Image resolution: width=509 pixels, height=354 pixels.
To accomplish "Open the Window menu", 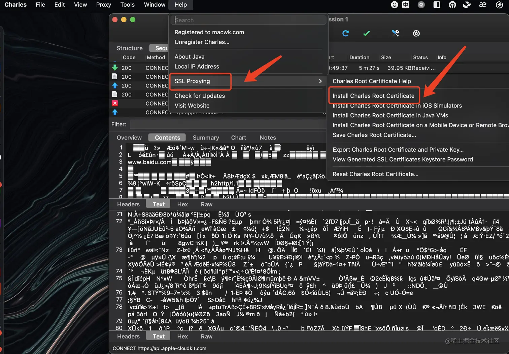I will pyautogui.click(x=155, y=5).
